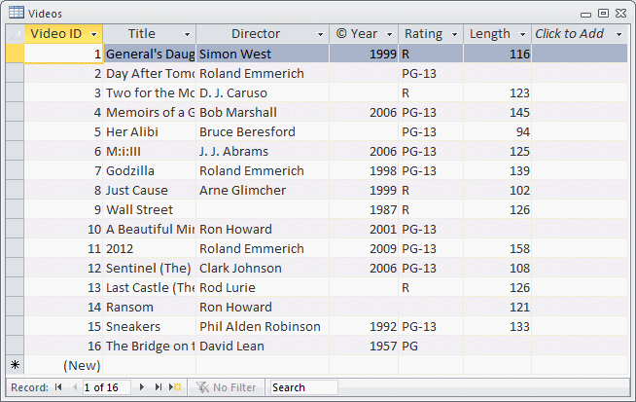Click the Godzilla title cell

click(x=149, y=170)
